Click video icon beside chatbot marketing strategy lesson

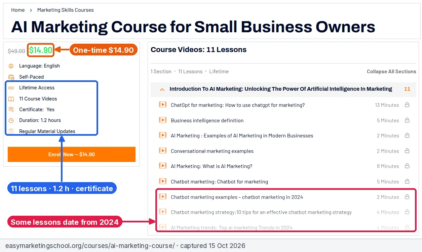click(x=163, y=212)
